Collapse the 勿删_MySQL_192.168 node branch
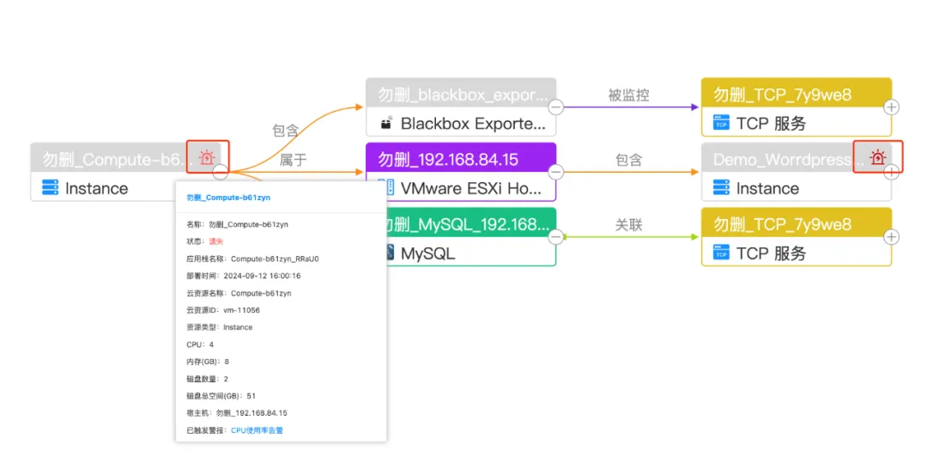This screenshot has width=927, height=457. click(556, 237)
